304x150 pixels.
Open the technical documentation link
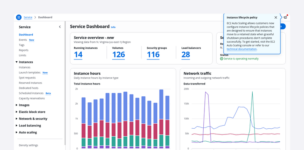pos(242,49)
